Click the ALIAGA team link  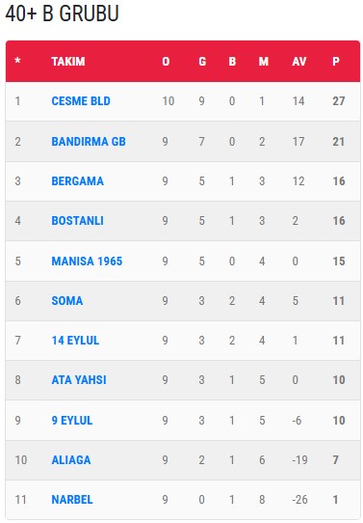click(71, 460)
